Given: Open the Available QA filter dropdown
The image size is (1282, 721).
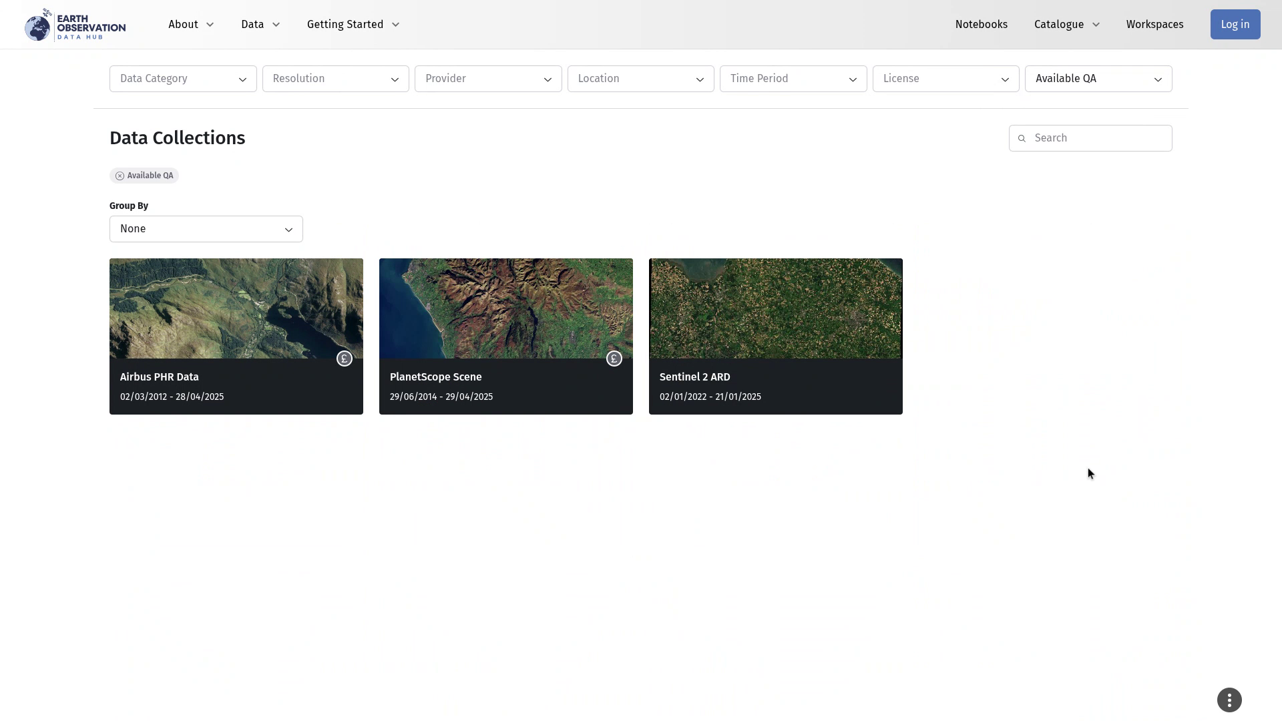Looking at the screenshot, I should coord(1098,79).
